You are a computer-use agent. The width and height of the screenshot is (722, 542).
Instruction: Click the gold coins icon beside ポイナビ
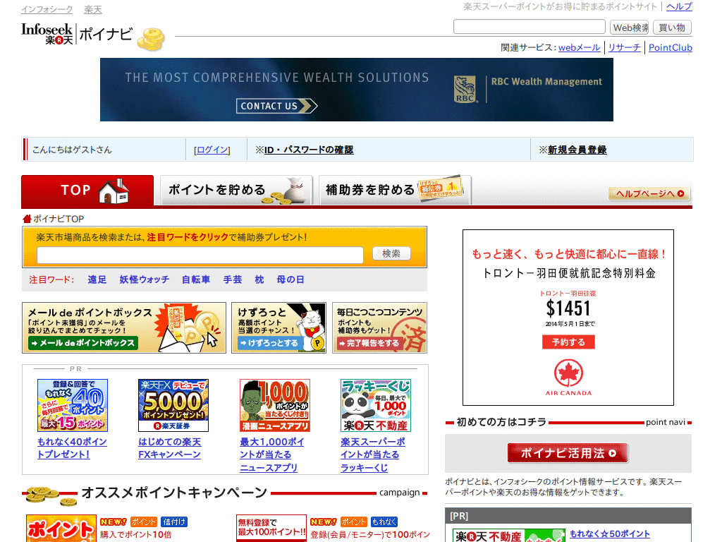click(151, 40)
